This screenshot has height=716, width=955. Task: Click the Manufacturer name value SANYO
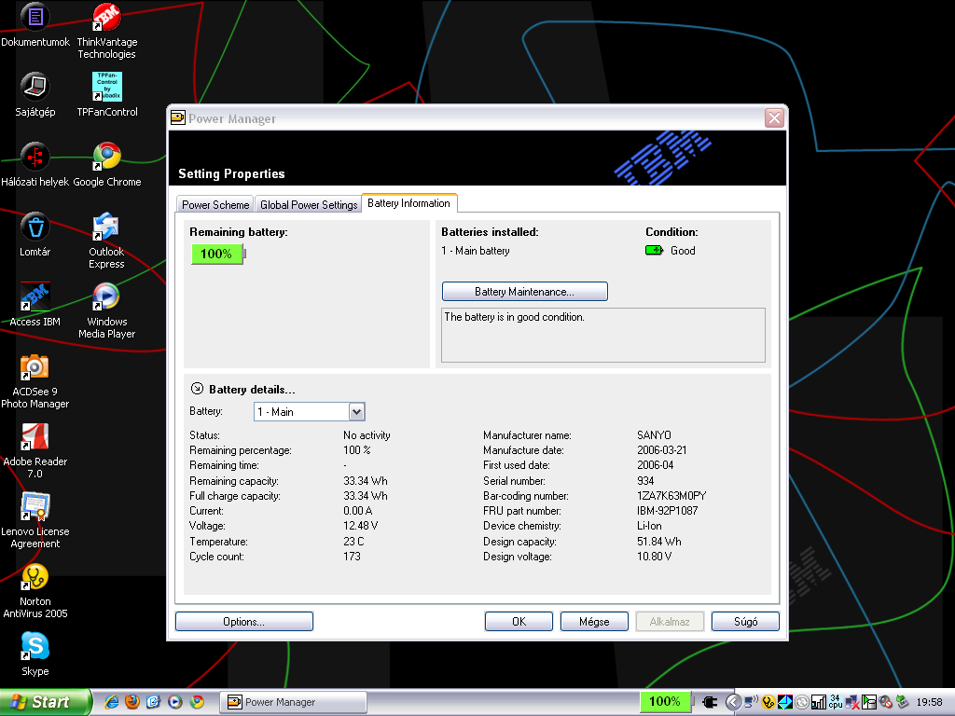[654, 435]
